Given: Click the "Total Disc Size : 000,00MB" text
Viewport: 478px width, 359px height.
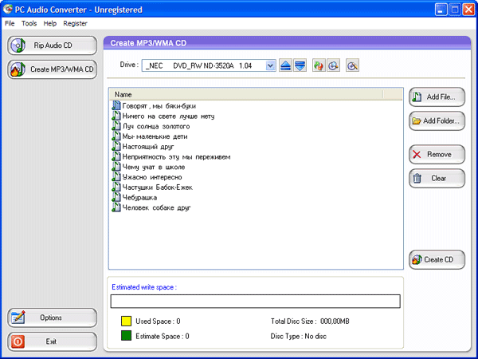Looking at the screenshot, I should tap(310, 322).
